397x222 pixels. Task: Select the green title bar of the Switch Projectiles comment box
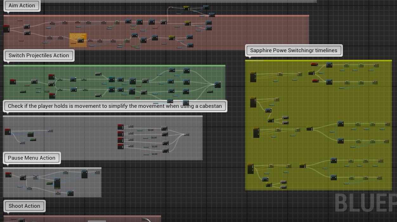[114, 66]
